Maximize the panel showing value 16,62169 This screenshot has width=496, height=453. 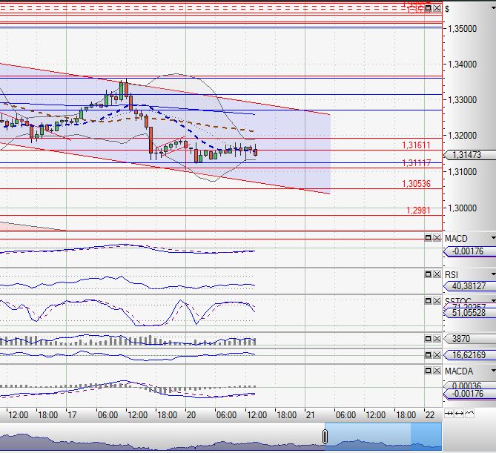[x=428, y=354]
